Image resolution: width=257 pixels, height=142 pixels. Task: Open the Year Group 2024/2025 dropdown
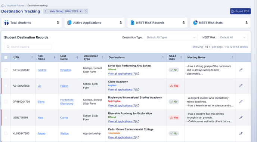(66, 11)
